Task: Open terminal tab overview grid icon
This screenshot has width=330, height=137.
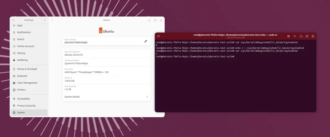Action: [288, 36]
